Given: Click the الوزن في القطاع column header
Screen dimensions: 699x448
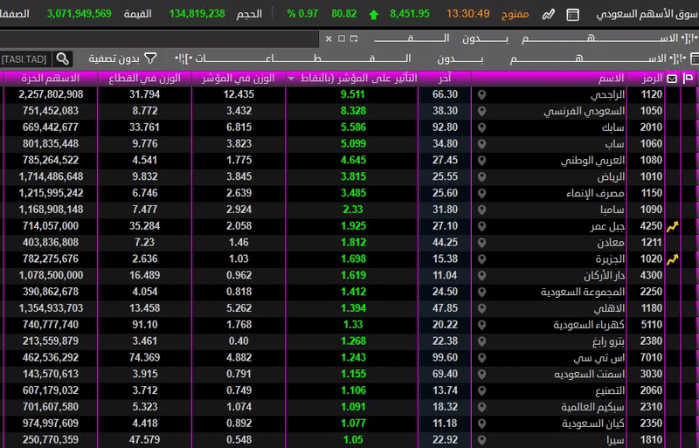Looking at the screenshot, I should [x=146, y=78].
